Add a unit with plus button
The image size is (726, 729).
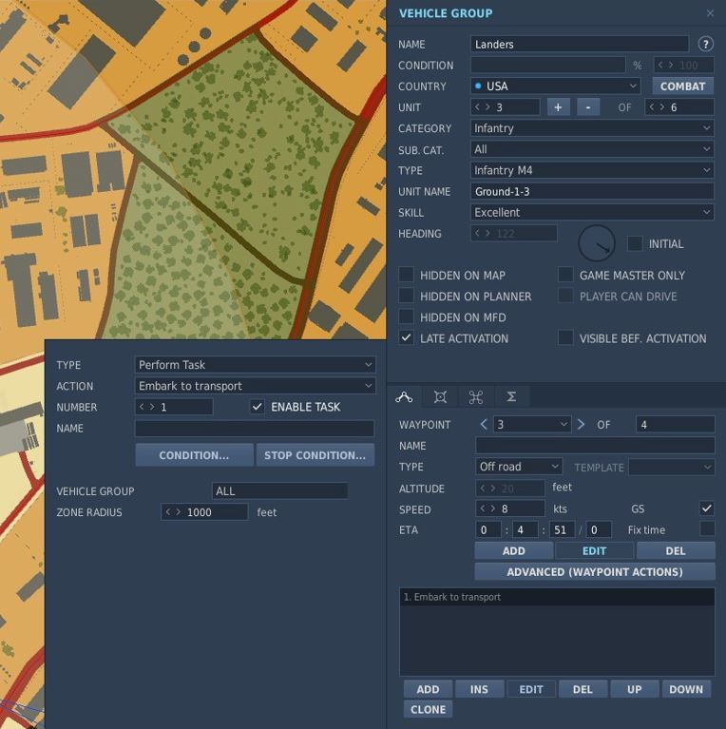(558, 107)
